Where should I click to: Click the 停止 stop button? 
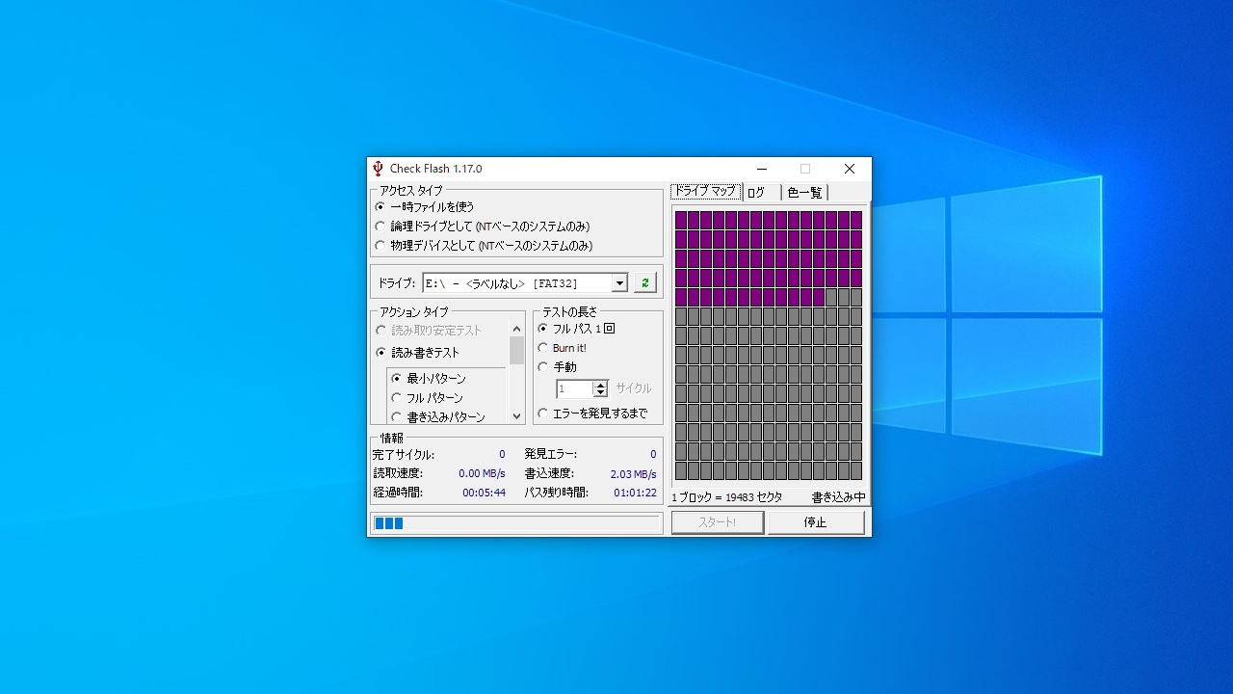[815, 522]
